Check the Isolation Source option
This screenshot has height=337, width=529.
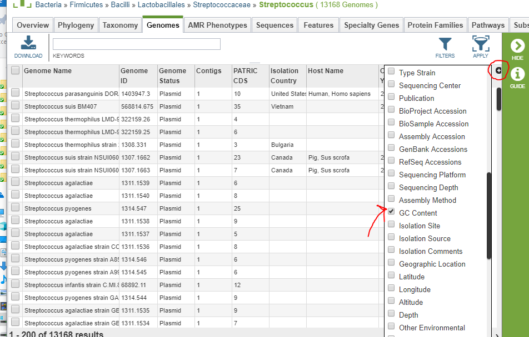391,237
